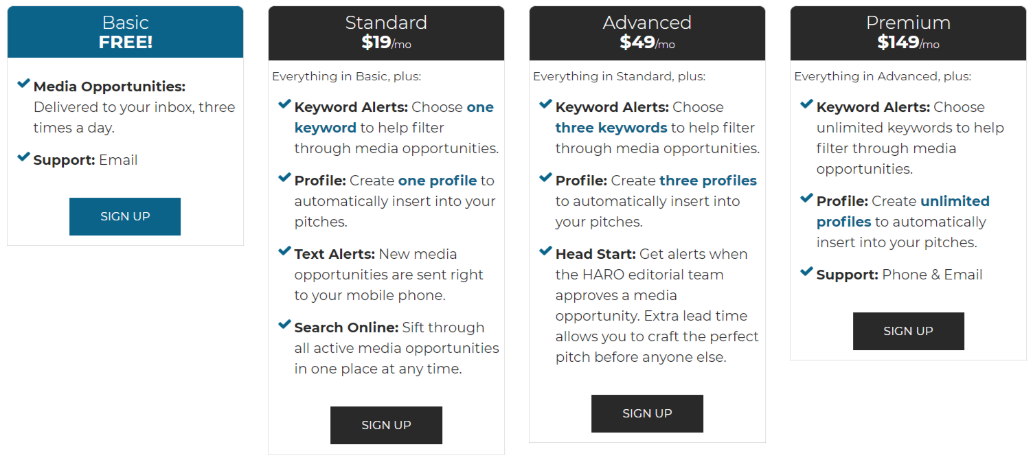Click the Standard $19/mo plan header
Viewport: 1033px width, 460px height.
[386, 33]
